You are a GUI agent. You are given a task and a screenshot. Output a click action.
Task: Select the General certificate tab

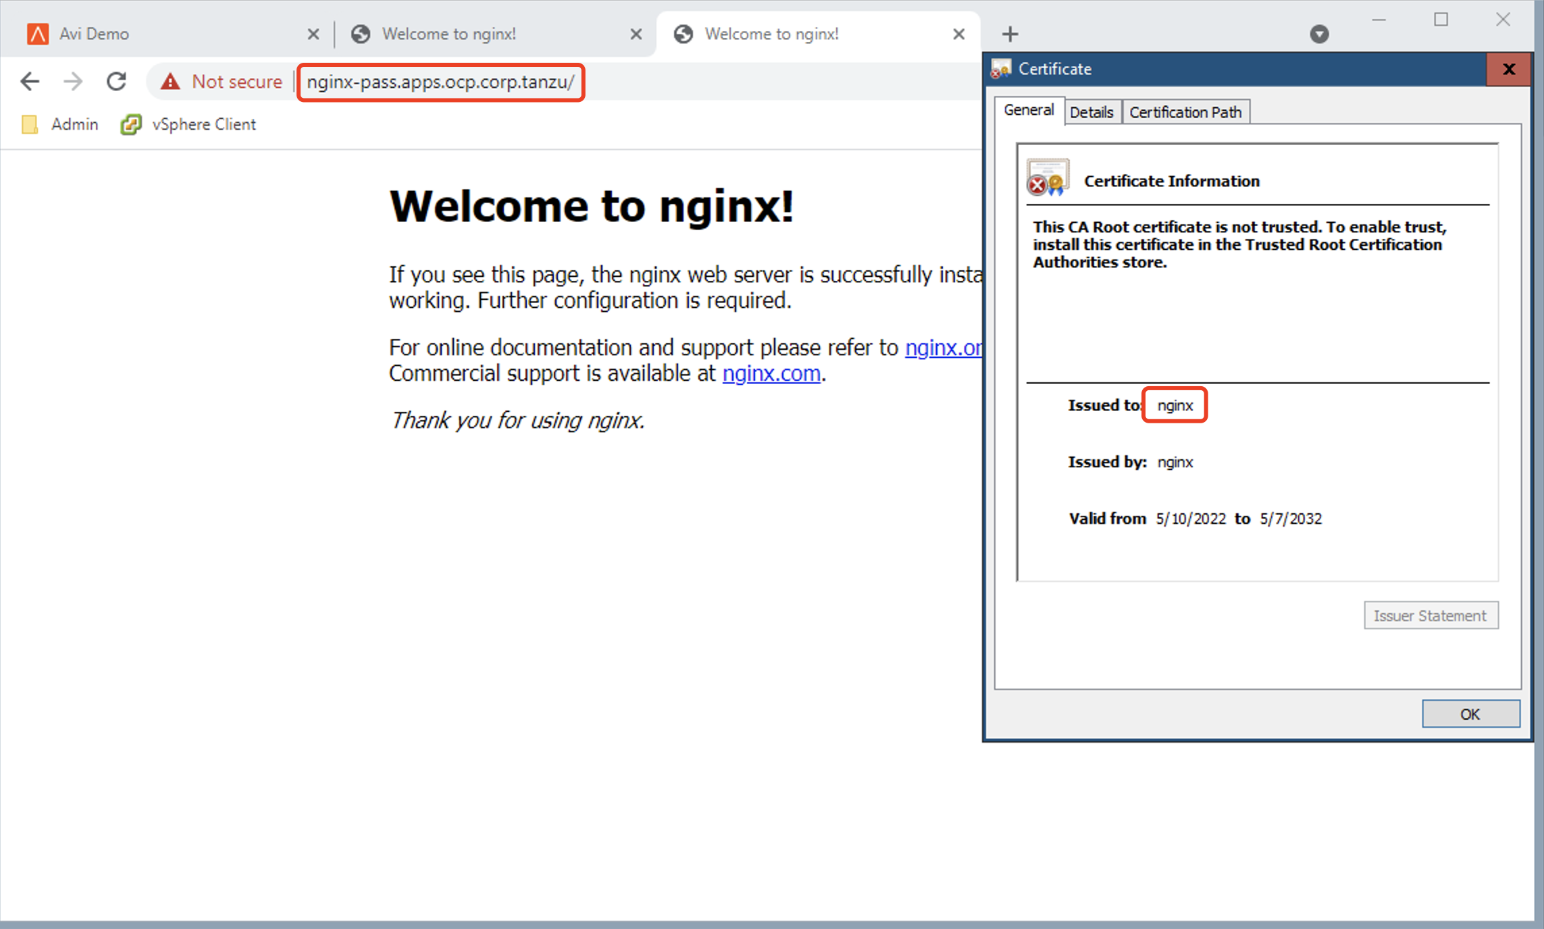(1028, 110)
